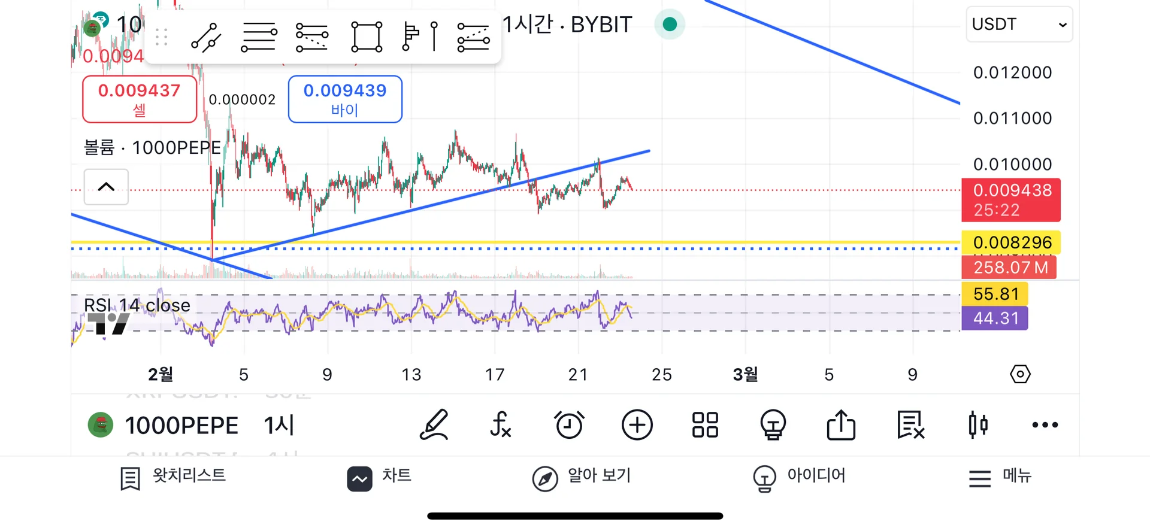The image size is (1150, 531).
Task: Tap the 21 date on time axis
Action: [578, 375]
